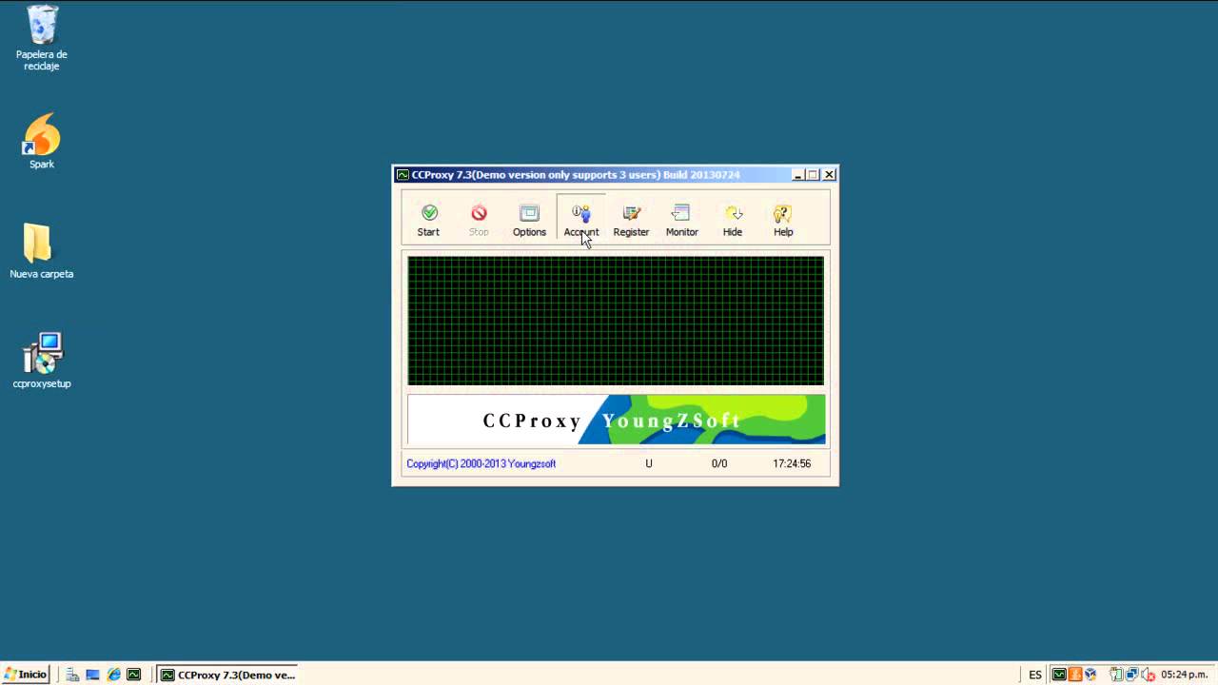Click CCProxy title bar icon
This screenshot has height=685, width=1218.
tap(403, 175)
